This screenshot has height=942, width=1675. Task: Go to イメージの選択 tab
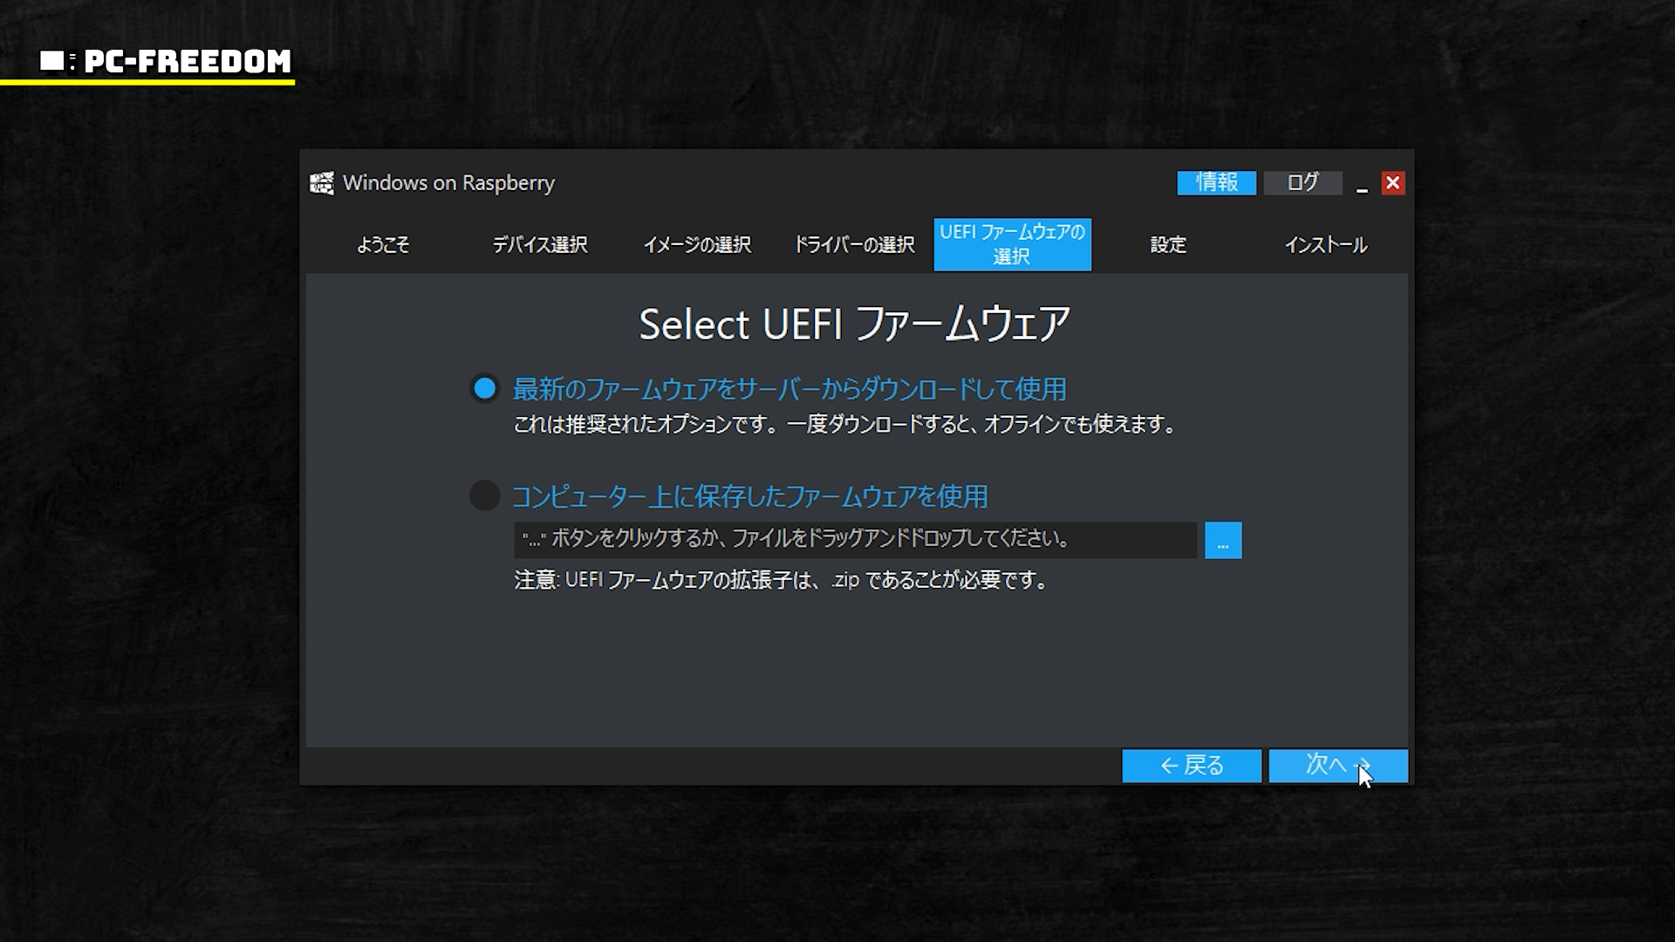(697, 245)
